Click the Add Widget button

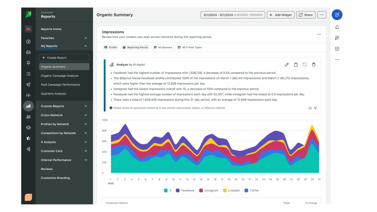281,15
